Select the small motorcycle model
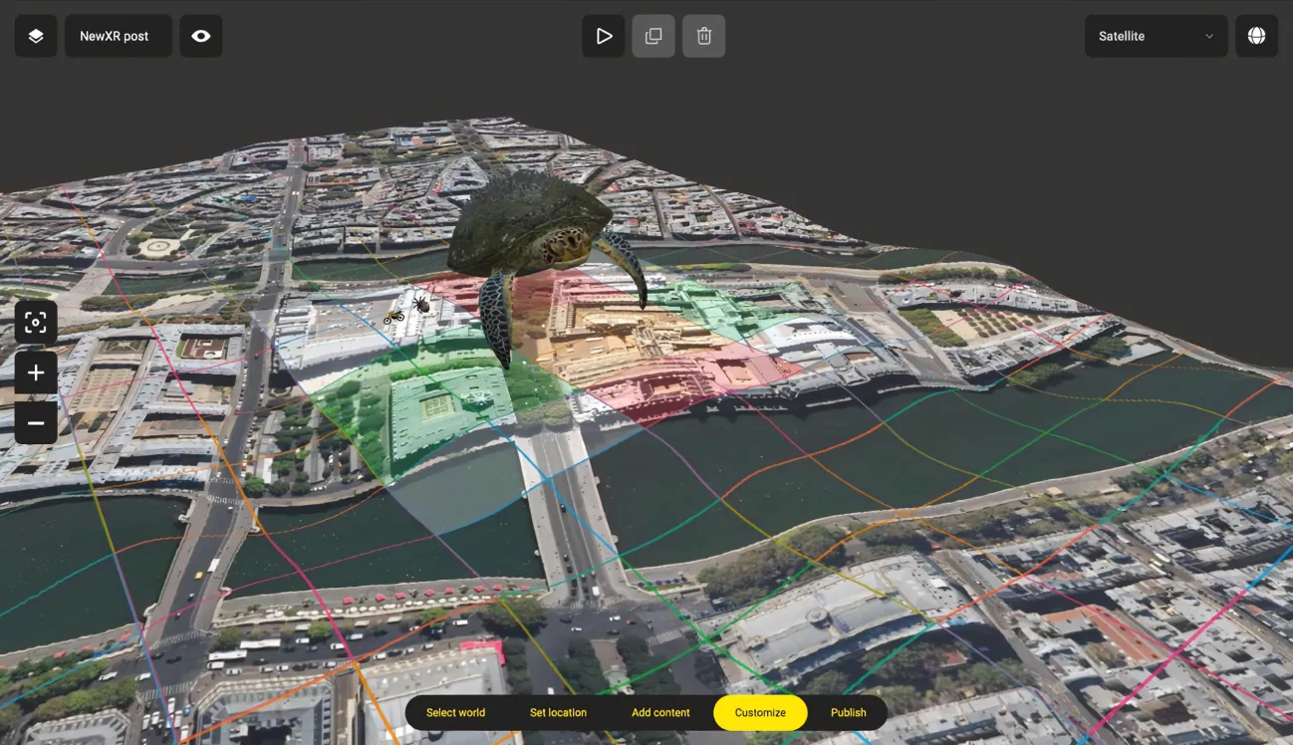The height and width of the screenshot is (745, 1293). coord(393,317)
